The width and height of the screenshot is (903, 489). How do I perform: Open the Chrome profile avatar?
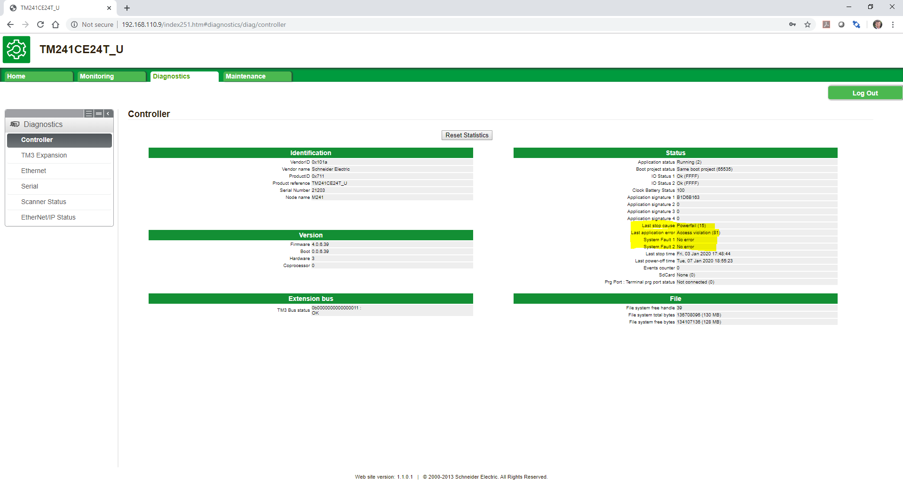pos(878,24)
